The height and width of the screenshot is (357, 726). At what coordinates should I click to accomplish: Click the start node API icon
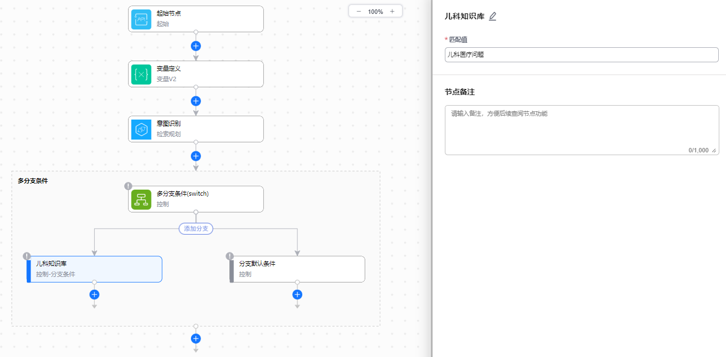coord(141,19)
